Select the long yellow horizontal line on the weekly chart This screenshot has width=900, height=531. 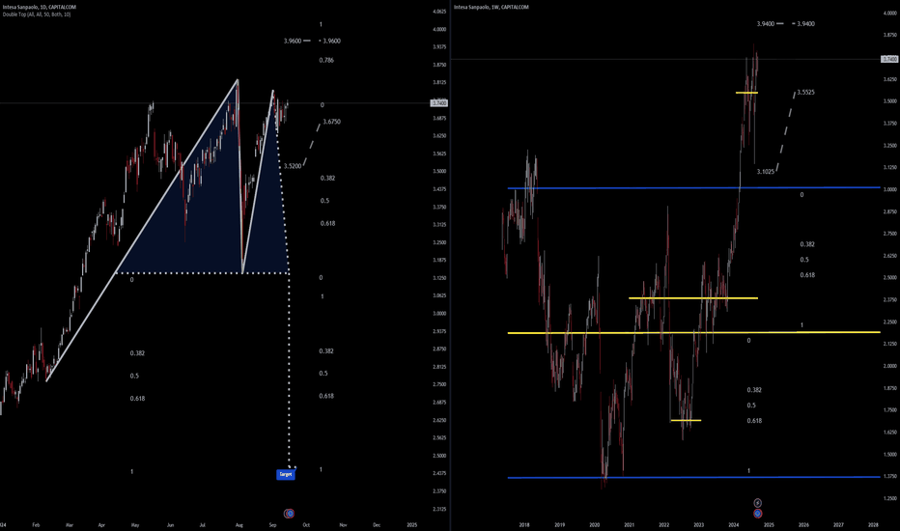tap(694, 332)
